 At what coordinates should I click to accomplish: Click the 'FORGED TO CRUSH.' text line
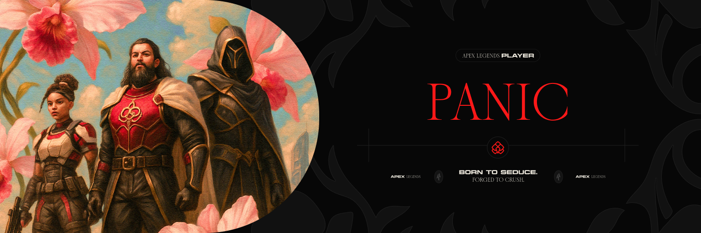[498, 180]
